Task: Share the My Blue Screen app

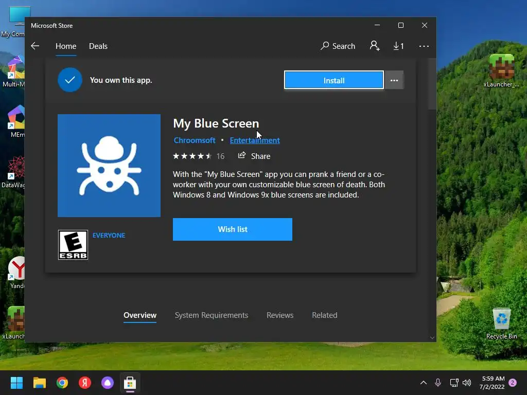Action: coord(254,156)
